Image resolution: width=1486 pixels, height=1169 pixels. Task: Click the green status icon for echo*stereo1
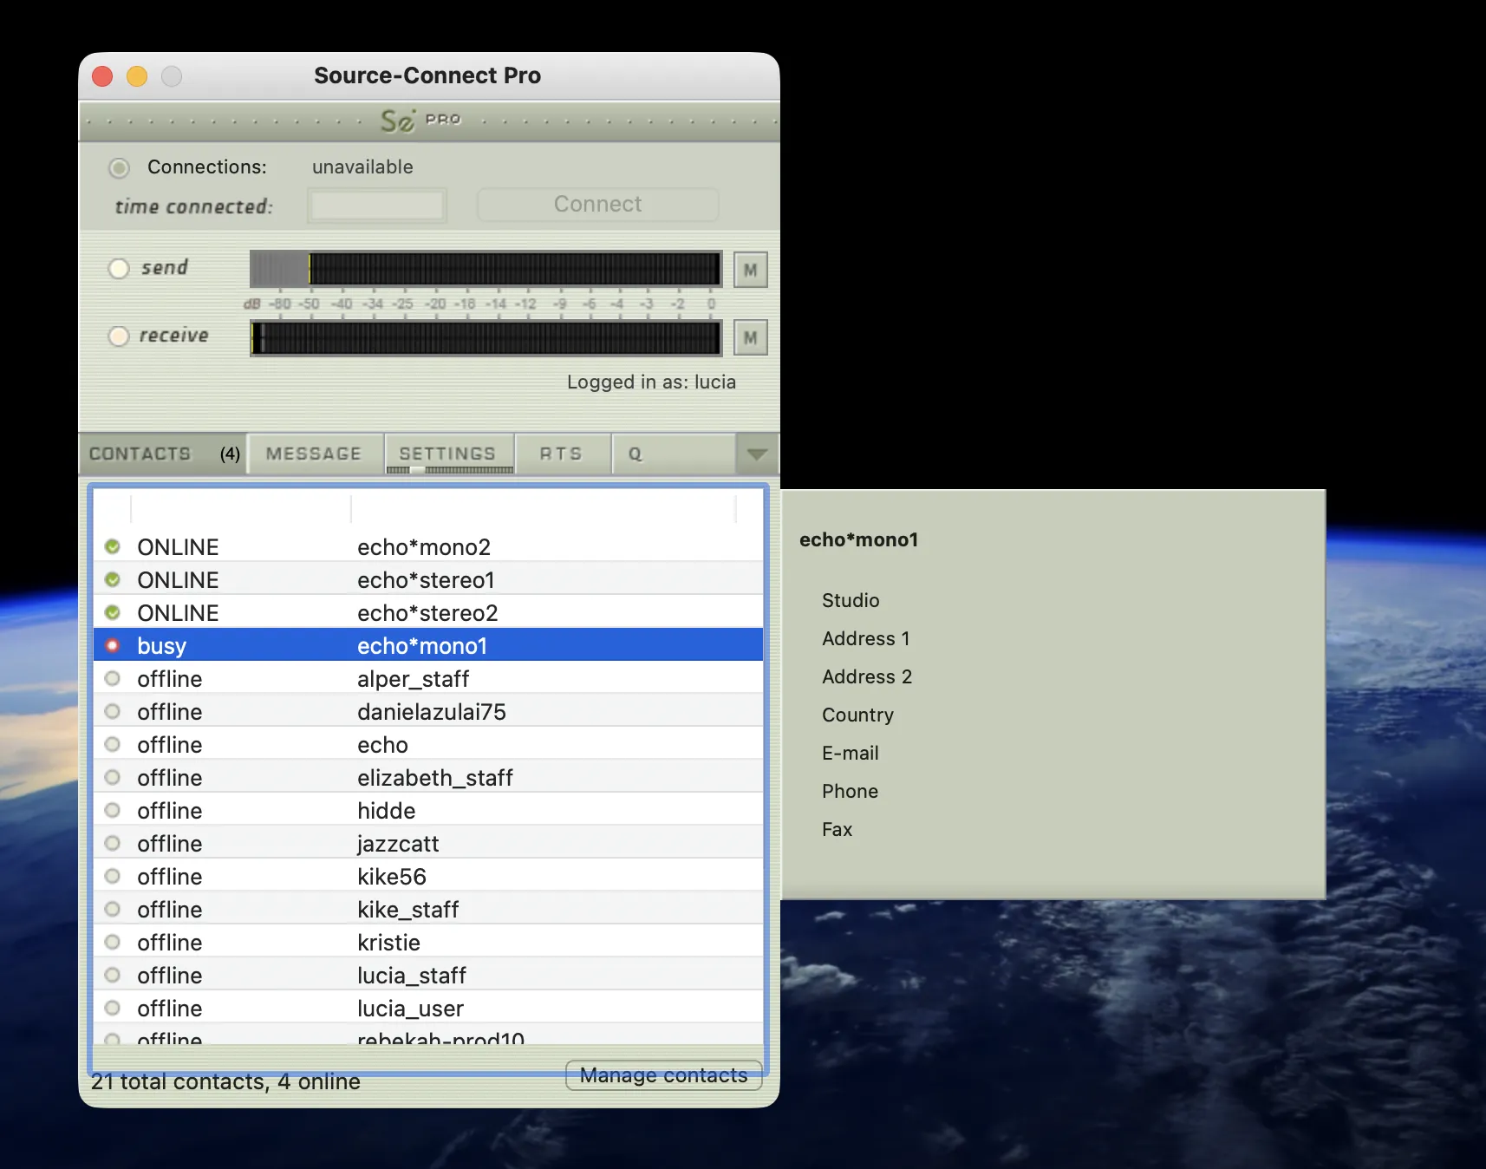[x=113, y=579]
